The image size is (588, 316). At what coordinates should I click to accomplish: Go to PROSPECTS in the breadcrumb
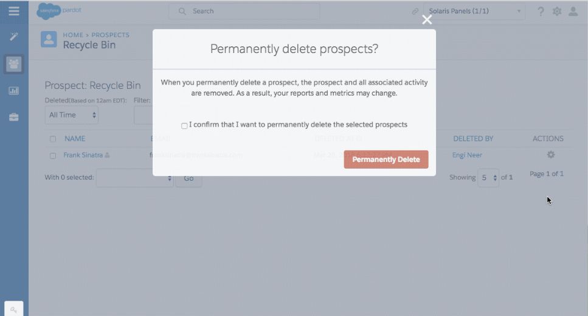point(110,35)
